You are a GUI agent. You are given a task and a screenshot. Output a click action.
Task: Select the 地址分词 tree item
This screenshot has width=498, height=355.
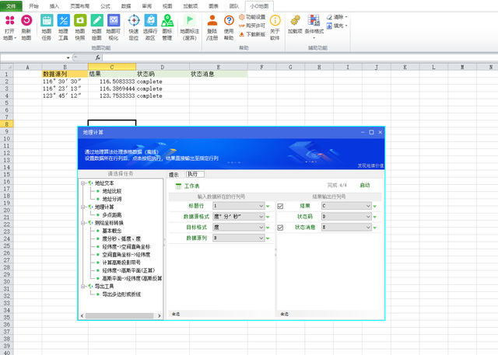tap(112, 199)
